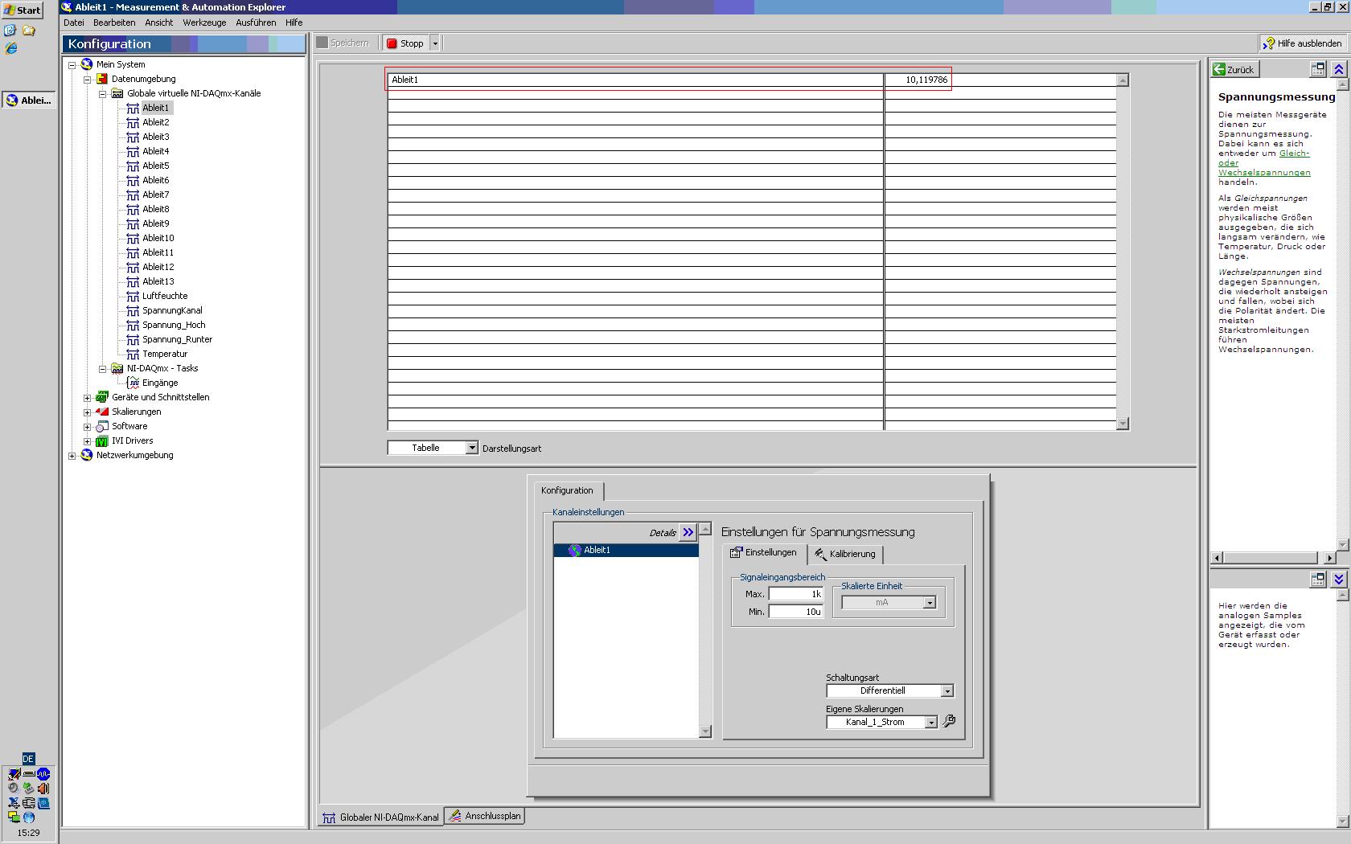The height and width of the screenshot is (844, 1351).
Task: Follow the Gleich- oder Wechselspannungen link
Action: click(x=1264, y=163)
